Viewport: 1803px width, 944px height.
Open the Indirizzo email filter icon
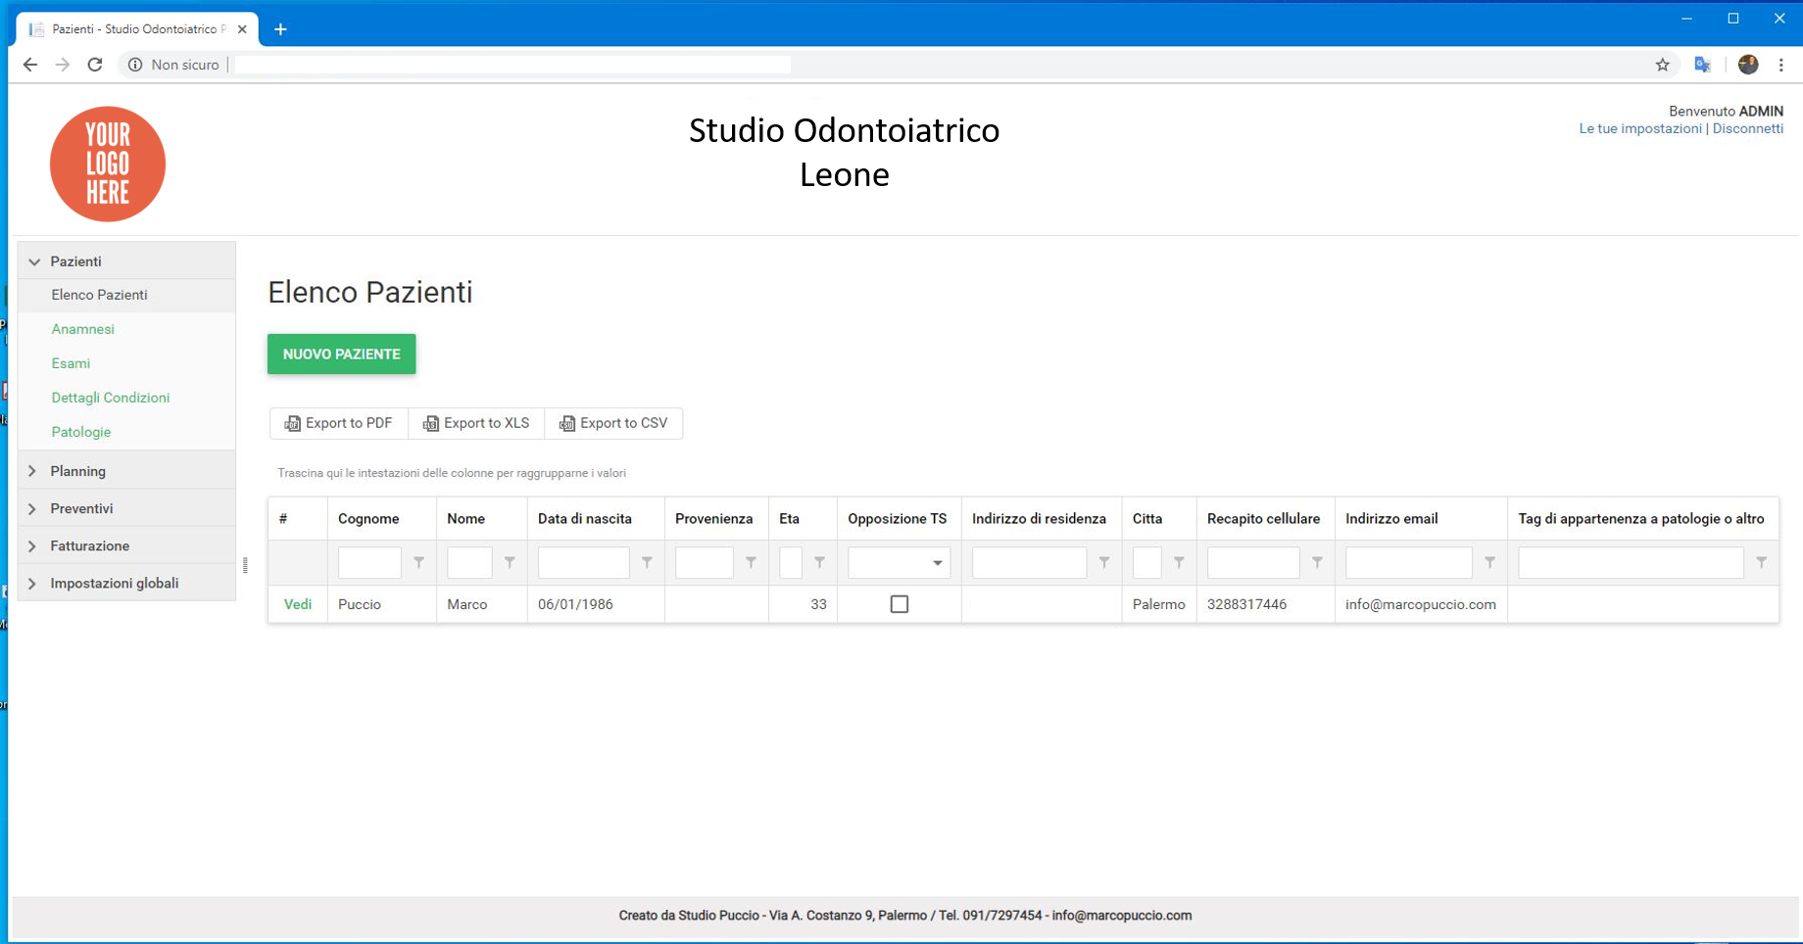click(x=1489, y=562)
